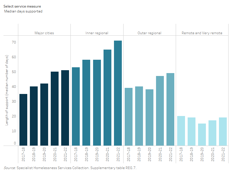The width and height of the screenshot is (232, 174).
Task: Select the "Median days supported" option
Action: (x=23, y=11)
